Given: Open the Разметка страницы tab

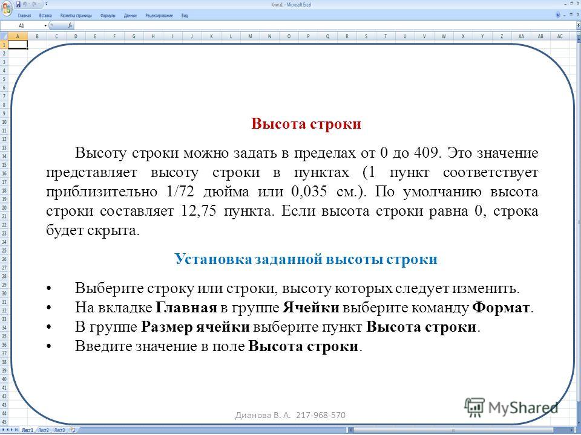Looking at the screenshot, I should tap(76, 16).
